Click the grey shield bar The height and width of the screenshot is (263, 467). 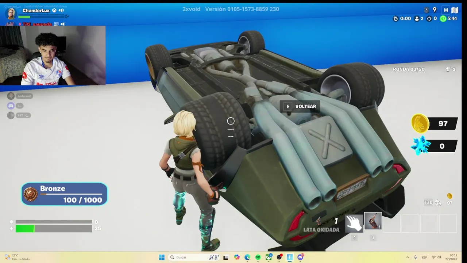pyautogui.click(x=54, y=222)
